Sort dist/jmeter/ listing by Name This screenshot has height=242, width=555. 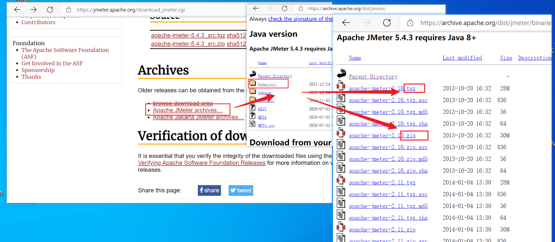click(x=262, y=63)
